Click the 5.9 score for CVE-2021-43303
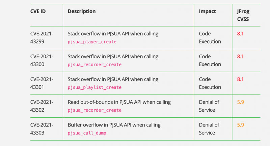This screenshot has width=270, height=146. [x=240, y=125]
